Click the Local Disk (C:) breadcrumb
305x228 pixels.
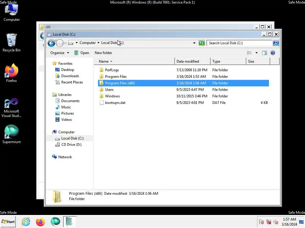112,43
